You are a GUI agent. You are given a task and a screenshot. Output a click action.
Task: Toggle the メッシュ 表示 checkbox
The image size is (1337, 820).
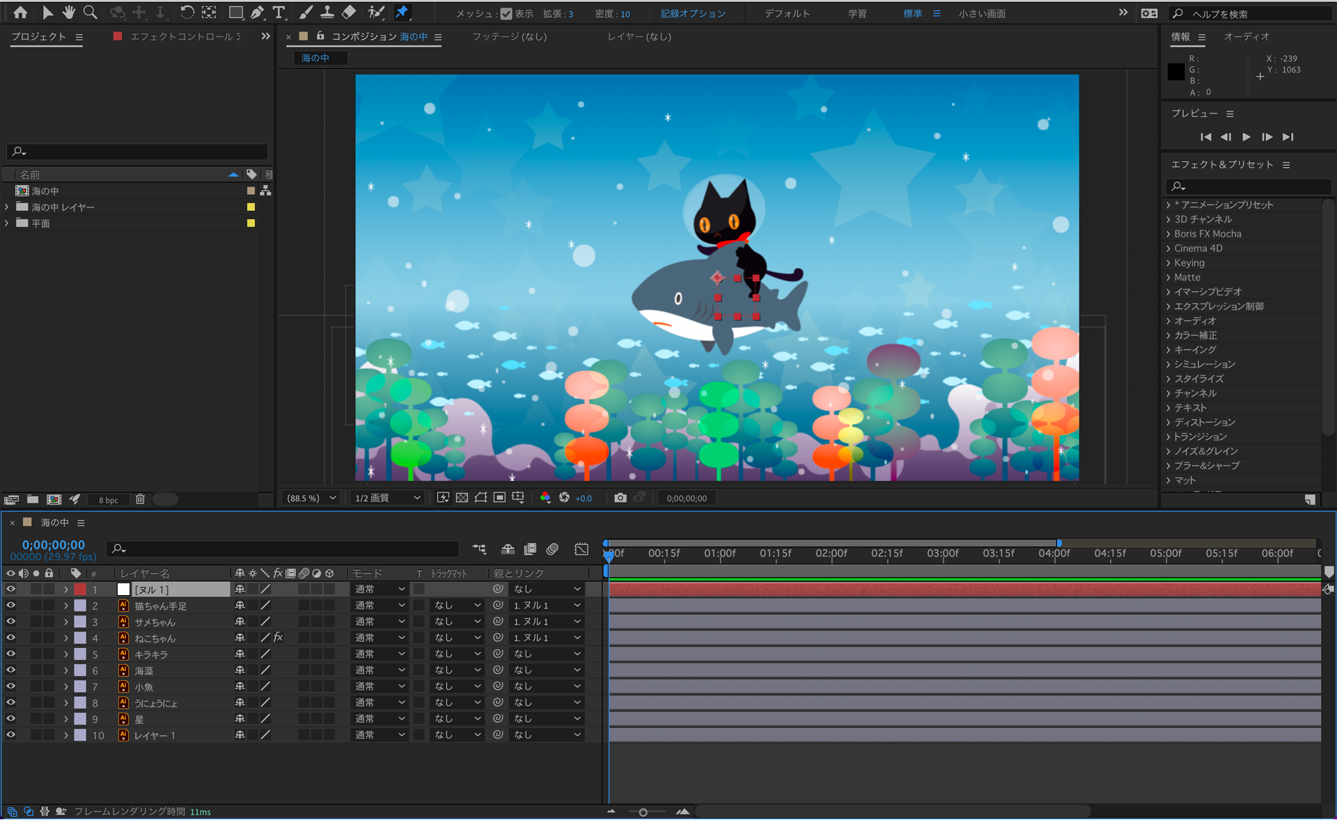(506, 13)
